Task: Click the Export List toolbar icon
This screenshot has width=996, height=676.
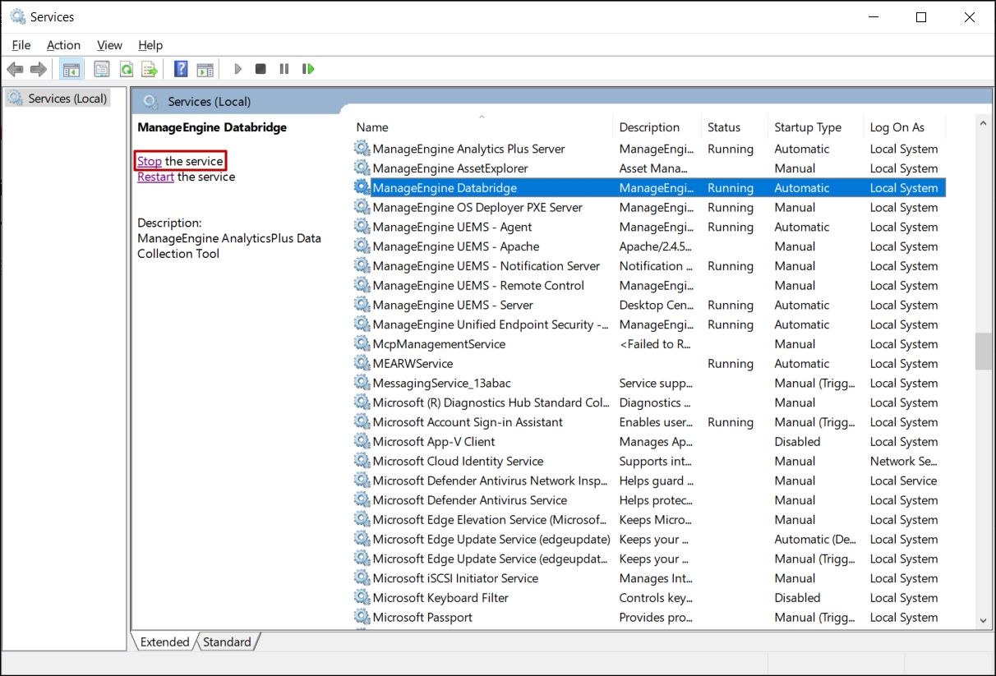Action: pyautogui.click(x=149, y=69)
